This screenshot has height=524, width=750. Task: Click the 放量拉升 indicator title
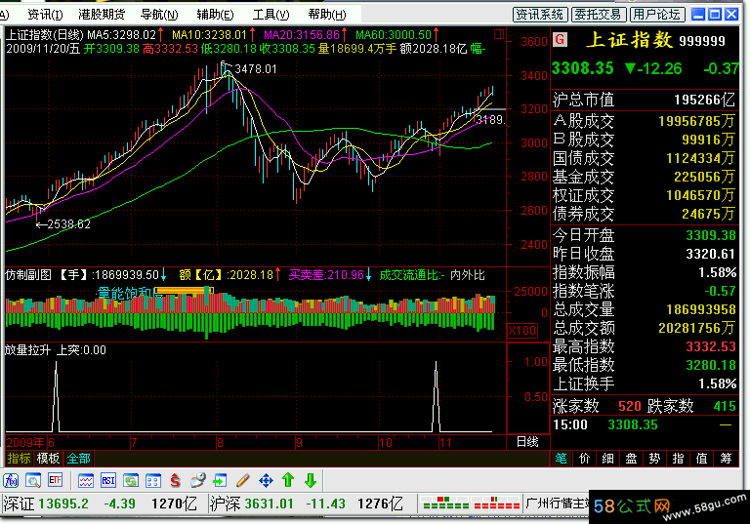(27, 350)
